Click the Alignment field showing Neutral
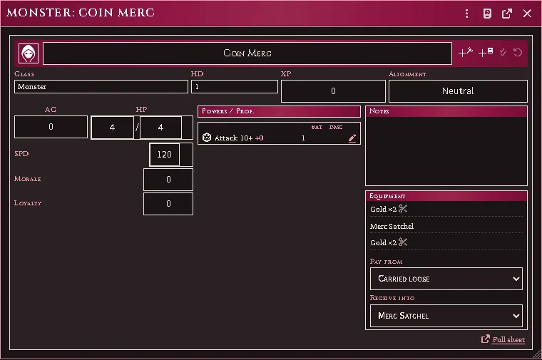Image resolution: width=542 pixels, height=360 pixels. coord(458,91)
